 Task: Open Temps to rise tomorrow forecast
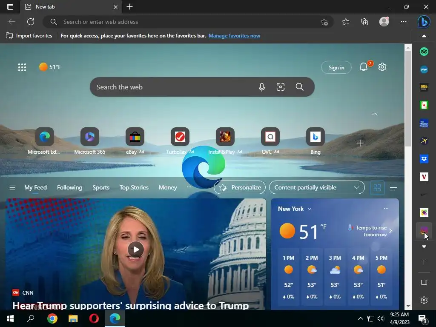370,231
